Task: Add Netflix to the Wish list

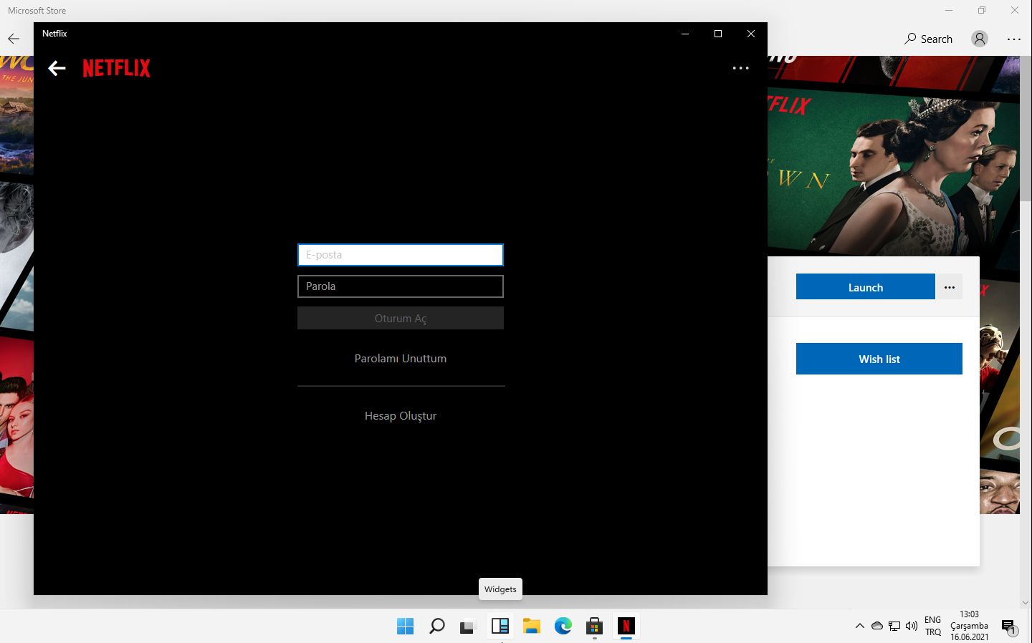Action: click(879, 359)
